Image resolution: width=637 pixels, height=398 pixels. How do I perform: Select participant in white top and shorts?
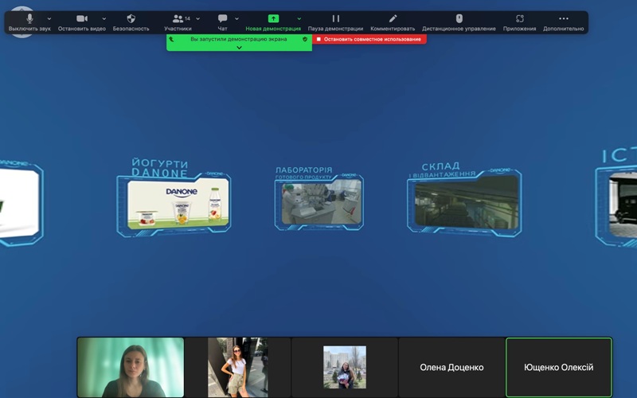(x=237, y=367)
